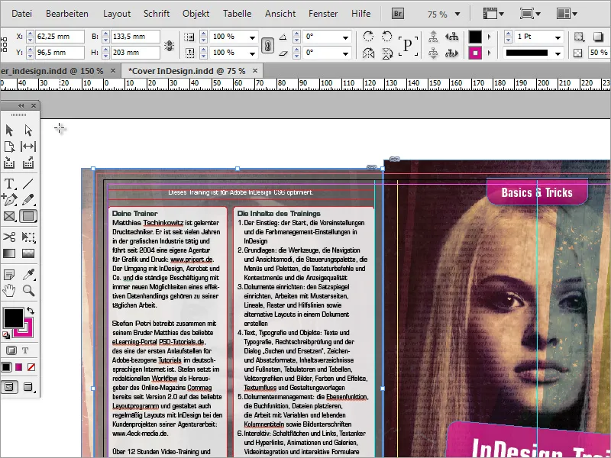Open Adobe Bridge via Br icon
The height and width of the screenshot is (458, 611).
(x=397, y=14)
